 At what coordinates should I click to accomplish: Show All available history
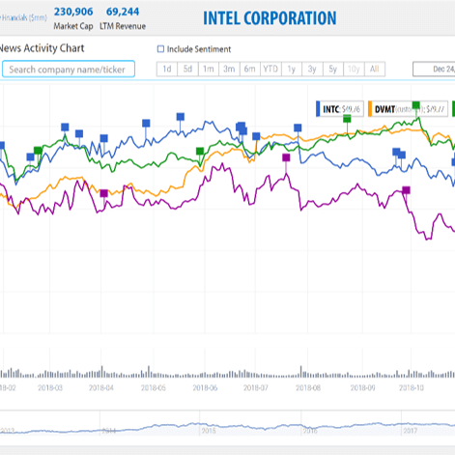tap(375, 69)
